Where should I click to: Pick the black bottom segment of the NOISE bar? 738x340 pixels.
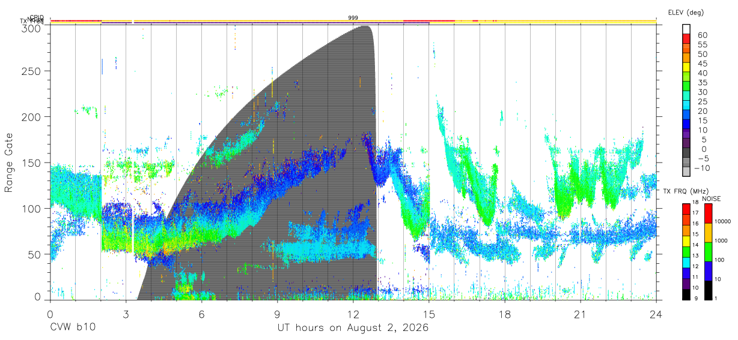click(708, 289)
